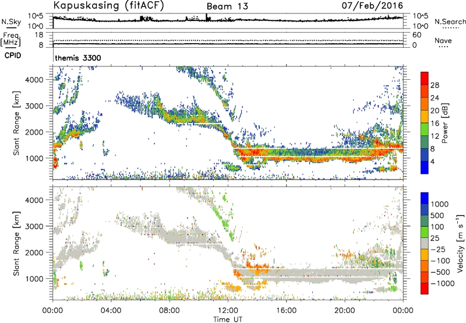This screenshot has width=466, height=323.
Task: Click the 20:00 time tick label
Action: 345,311
